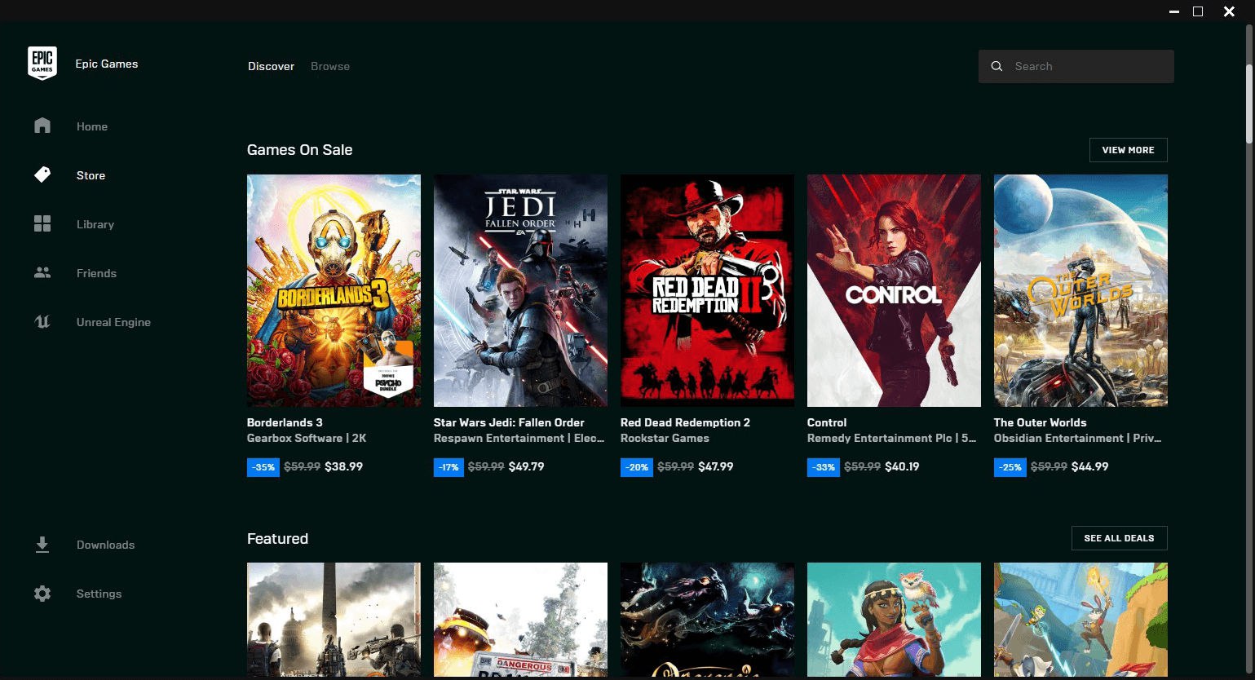The image size is (1255, 680).
Task: Open the Red Dead Redemption 2 cover
Action: (x=707, y=290)
